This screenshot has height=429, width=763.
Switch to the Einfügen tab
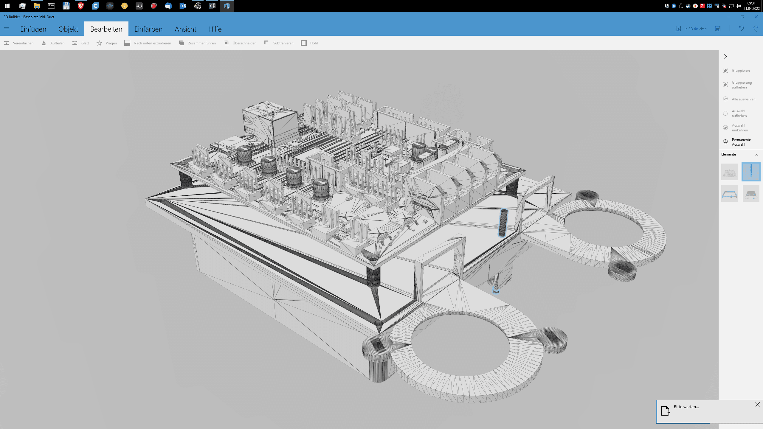pyautogui.click(x=33, y=29)
